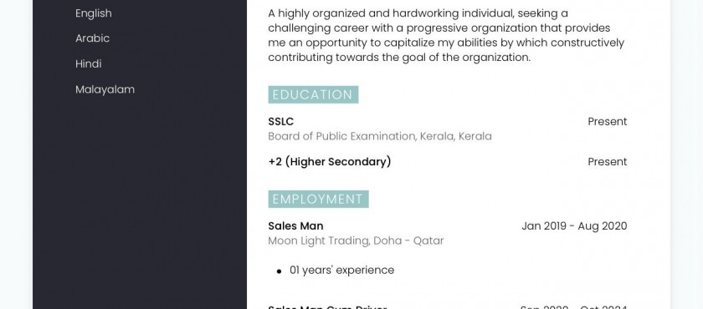Click Moon Light Trading, Doha - Qatar
This screenshot has height=309, width=703.
coord(356,241)
